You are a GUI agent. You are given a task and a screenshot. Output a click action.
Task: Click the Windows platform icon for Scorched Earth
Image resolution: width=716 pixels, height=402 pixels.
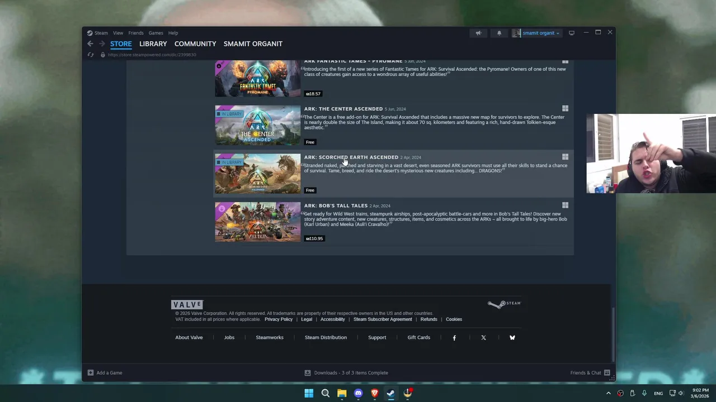coord(565,157)
